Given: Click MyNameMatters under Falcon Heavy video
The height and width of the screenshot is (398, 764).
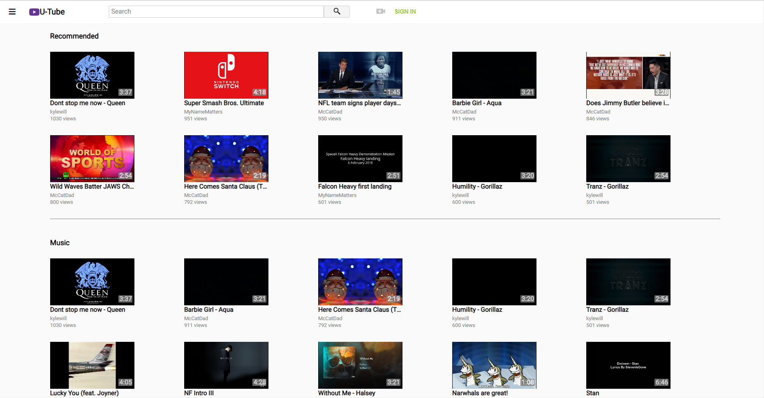Looking at the screenshot, I should (x=337, y=195).
